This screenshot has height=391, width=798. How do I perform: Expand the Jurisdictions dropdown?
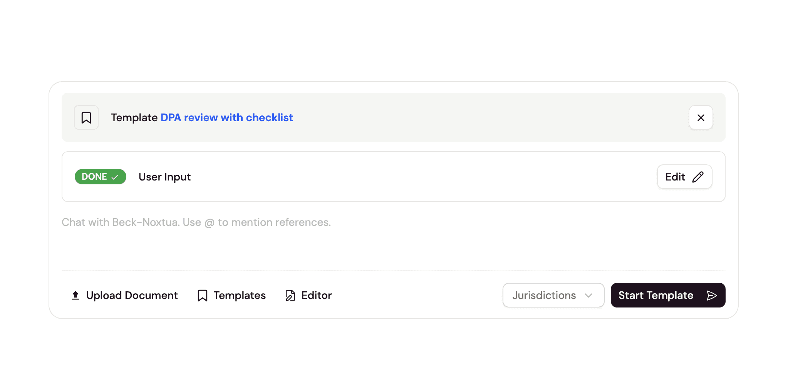pyautogui.click(x=553, y=295)
